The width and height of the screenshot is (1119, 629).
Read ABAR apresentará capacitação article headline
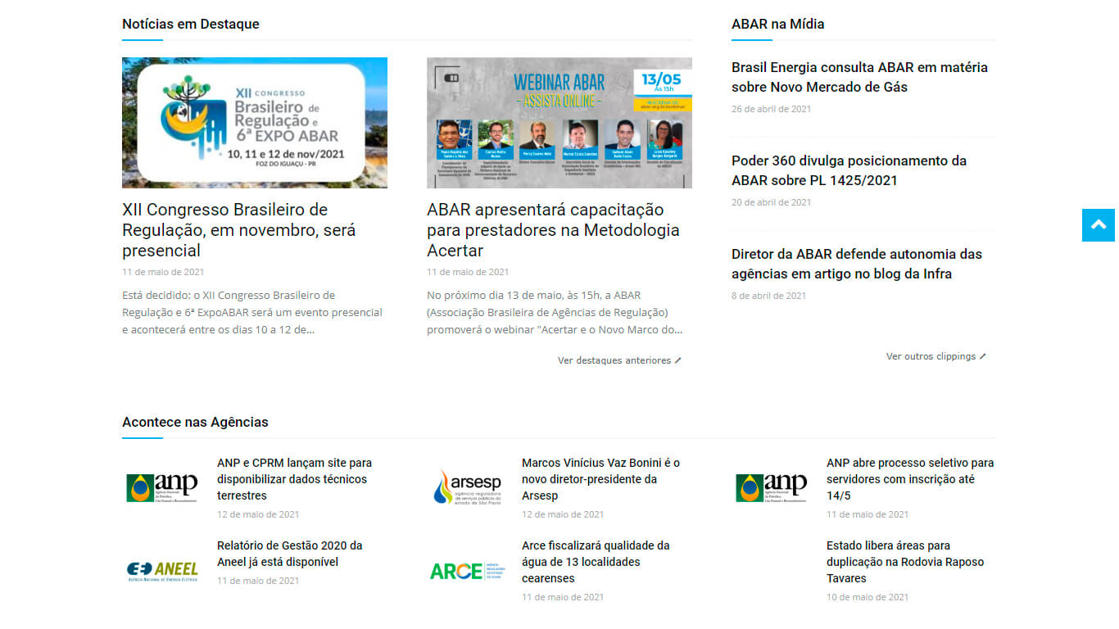(553, 230)
